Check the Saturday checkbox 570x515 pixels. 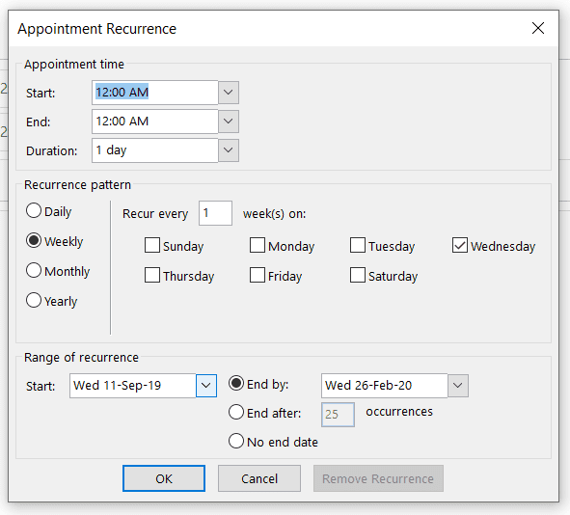(x=358, y=275)
